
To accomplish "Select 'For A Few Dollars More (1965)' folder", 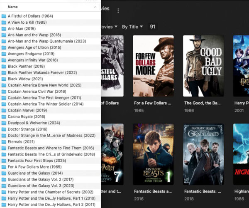I will 50,167.
